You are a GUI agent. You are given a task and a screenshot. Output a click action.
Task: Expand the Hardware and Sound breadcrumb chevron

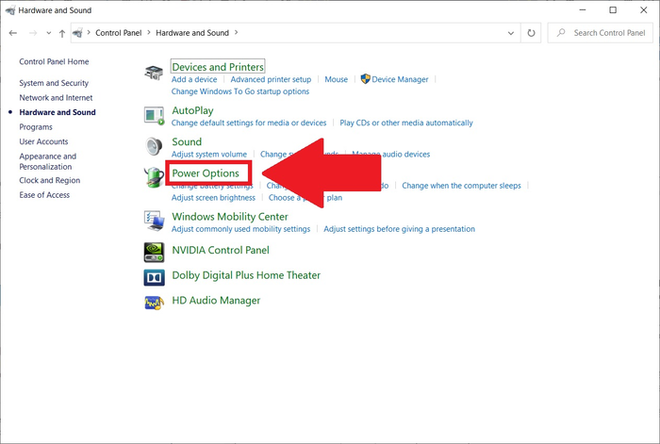tap(237, 33)
